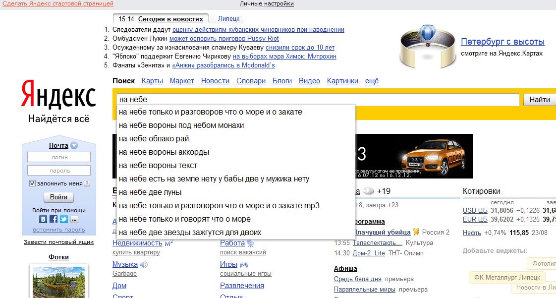Open the Фотки link

click(58, 257)
